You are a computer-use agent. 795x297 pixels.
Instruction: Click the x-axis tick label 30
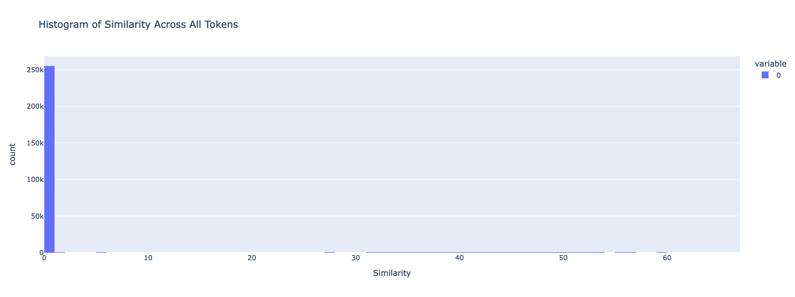tap(356, 258)
